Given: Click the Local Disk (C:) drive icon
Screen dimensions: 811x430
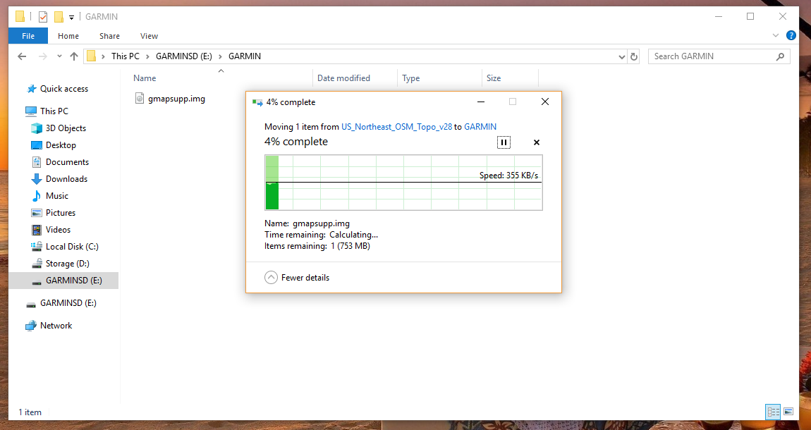Looking at the screenshot, I should tap(36, 247).
